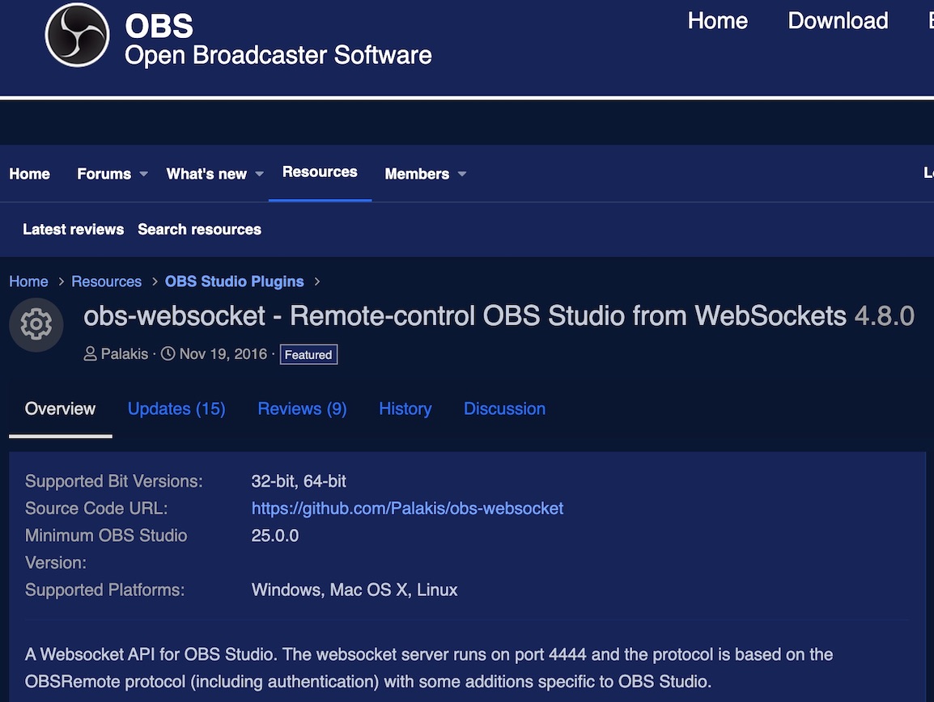Open the Members dropdown arrow

(461, 174)
